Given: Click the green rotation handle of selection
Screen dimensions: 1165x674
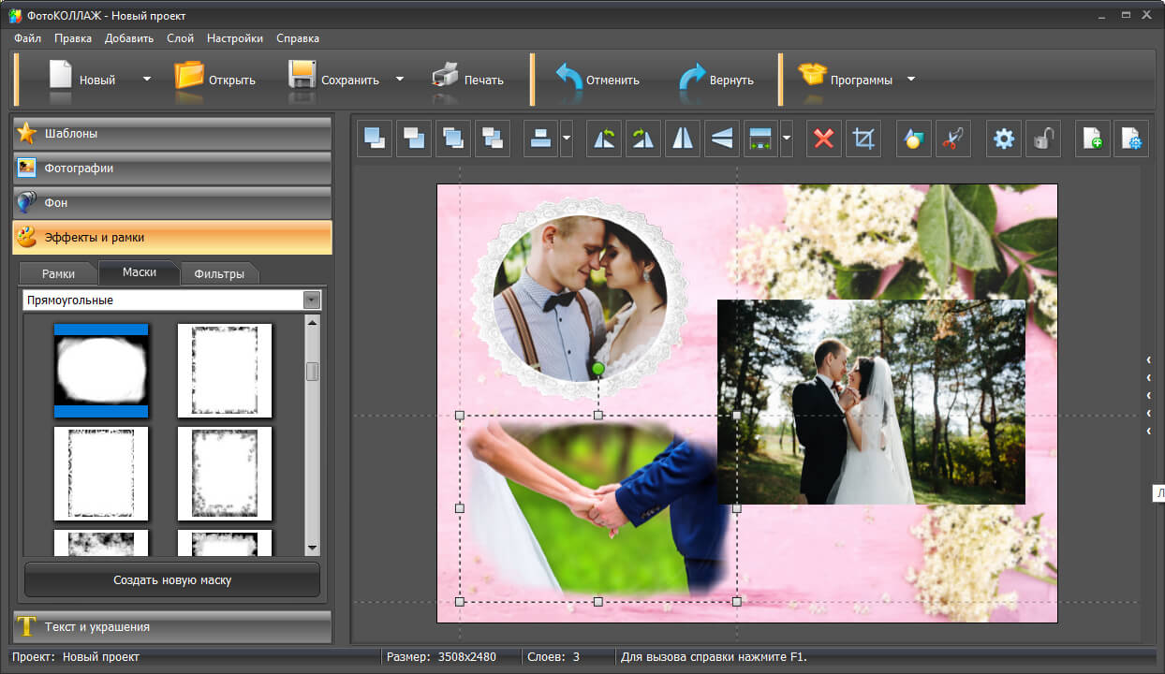Looking at the screenshot, I should [x=598, y=369].
